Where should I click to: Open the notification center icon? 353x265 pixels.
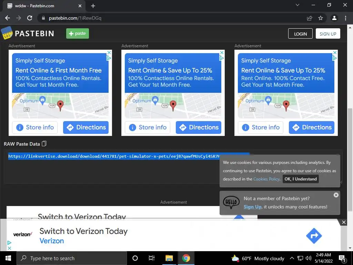[x=342, y=258]
